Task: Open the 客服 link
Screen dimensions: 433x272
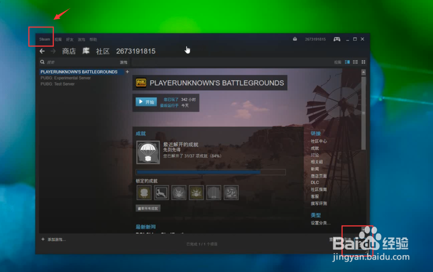Action: tap(315, 196)
